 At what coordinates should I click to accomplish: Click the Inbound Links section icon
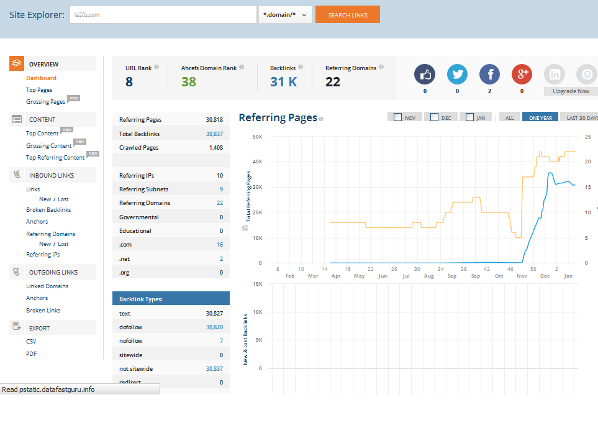[16, 175]
